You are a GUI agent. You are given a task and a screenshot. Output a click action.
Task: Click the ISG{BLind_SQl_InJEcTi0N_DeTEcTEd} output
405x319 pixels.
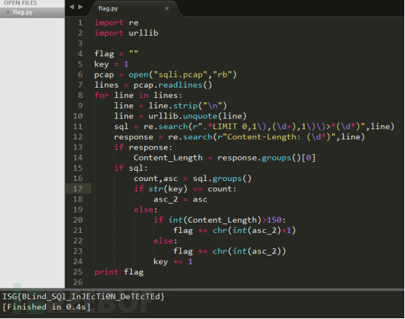click(83, 296)
